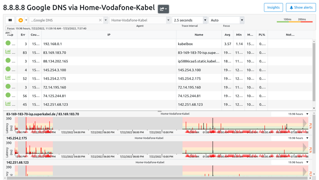Toggle the green circle for 74.125.244.81 row

(x=8, y=95)
